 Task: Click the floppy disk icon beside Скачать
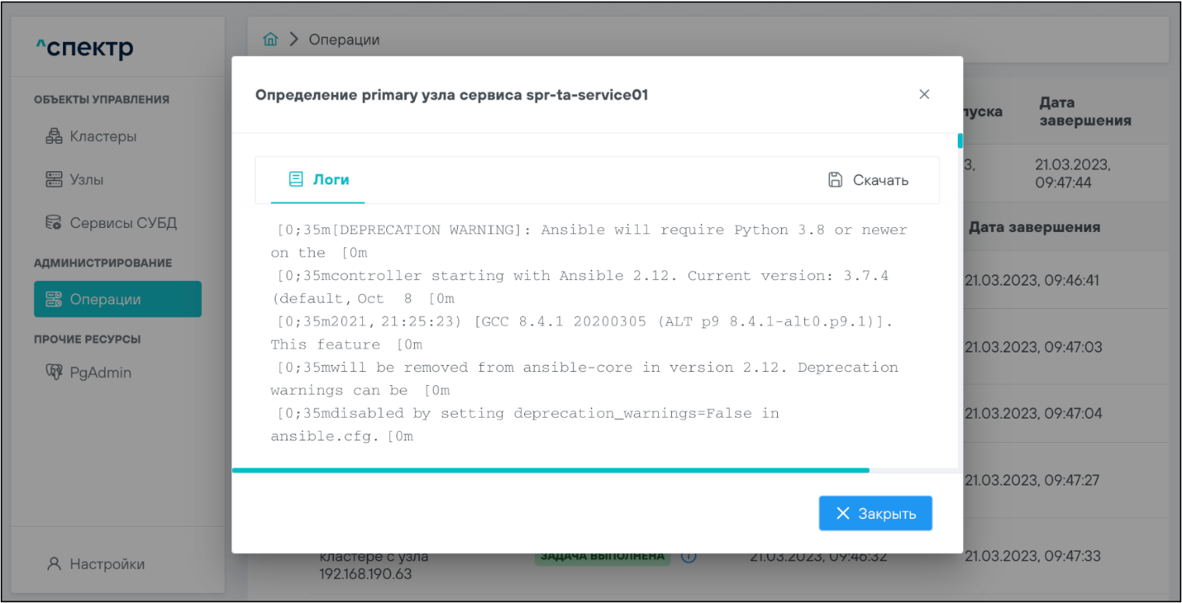click(835, 180)
